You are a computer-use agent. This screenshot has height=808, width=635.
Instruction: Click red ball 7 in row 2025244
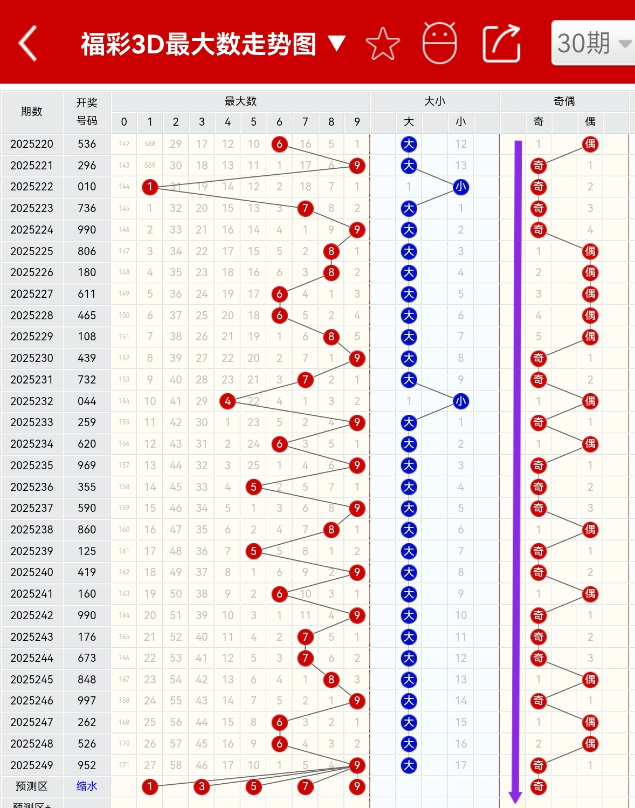[x=305, y=658]
